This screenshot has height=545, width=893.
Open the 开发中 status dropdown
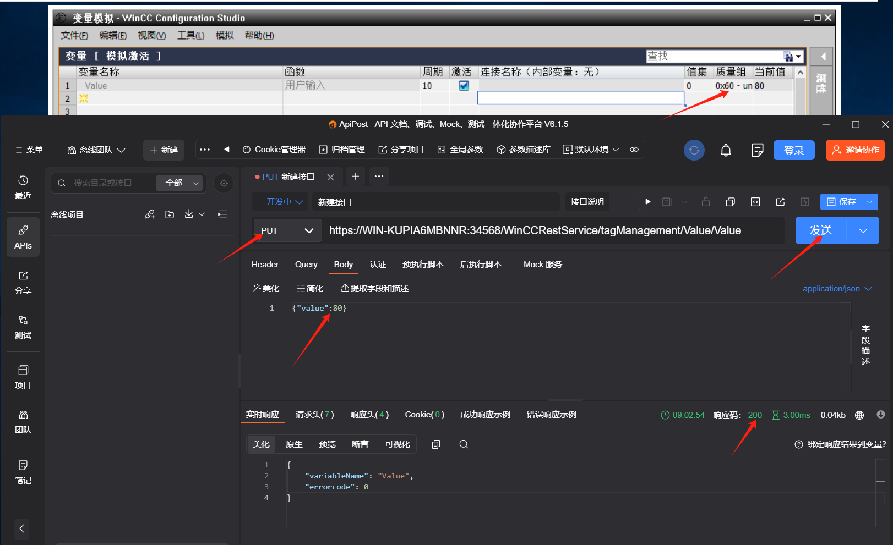pyautogui.click(x=285, y=202)
